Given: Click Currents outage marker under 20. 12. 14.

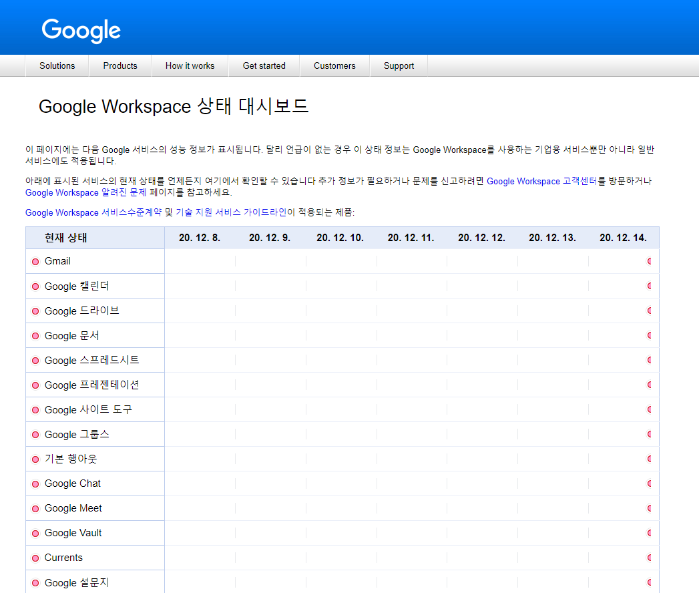Looking at the screenshot, I should click(x=650, y=558).
